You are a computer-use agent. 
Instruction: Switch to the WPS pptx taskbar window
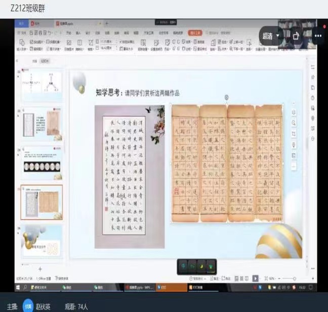click(x=140, y=287)
